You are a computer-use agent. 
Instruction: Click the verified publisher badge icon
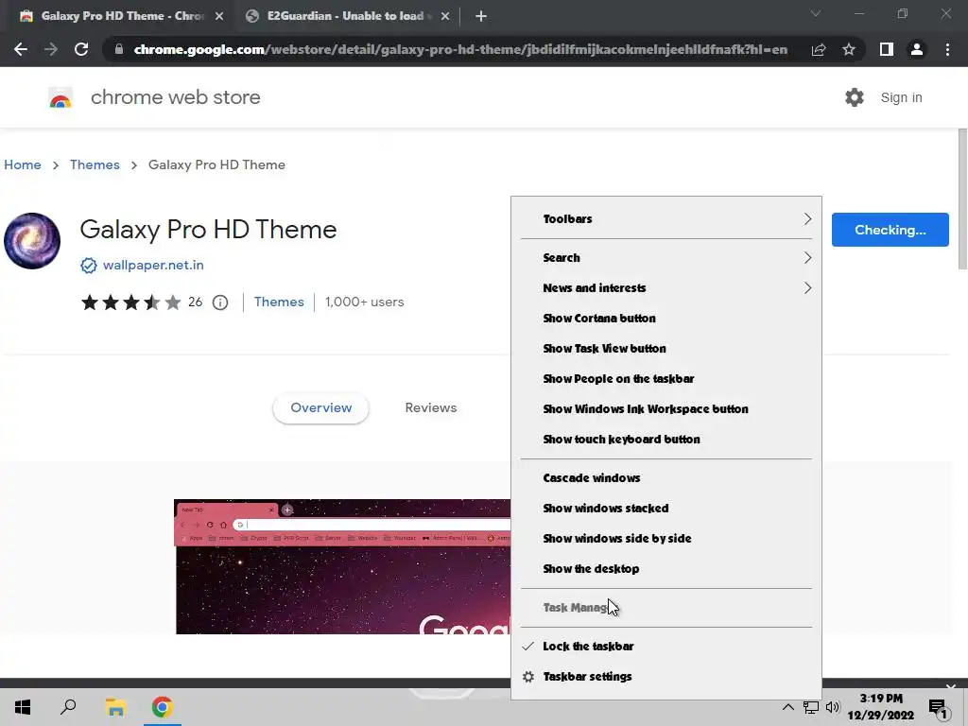(88, 266)
